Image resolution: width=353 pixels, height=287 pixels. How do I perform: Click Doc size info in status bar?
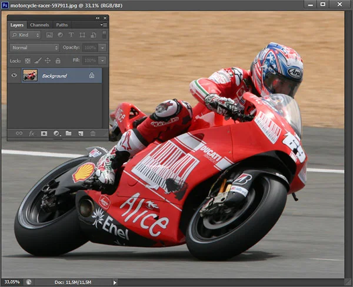(x=73, y=282)
